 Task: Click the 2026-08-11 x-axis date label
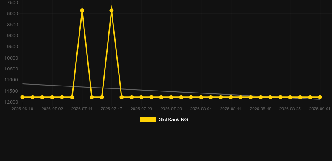[x=231, y=109]
